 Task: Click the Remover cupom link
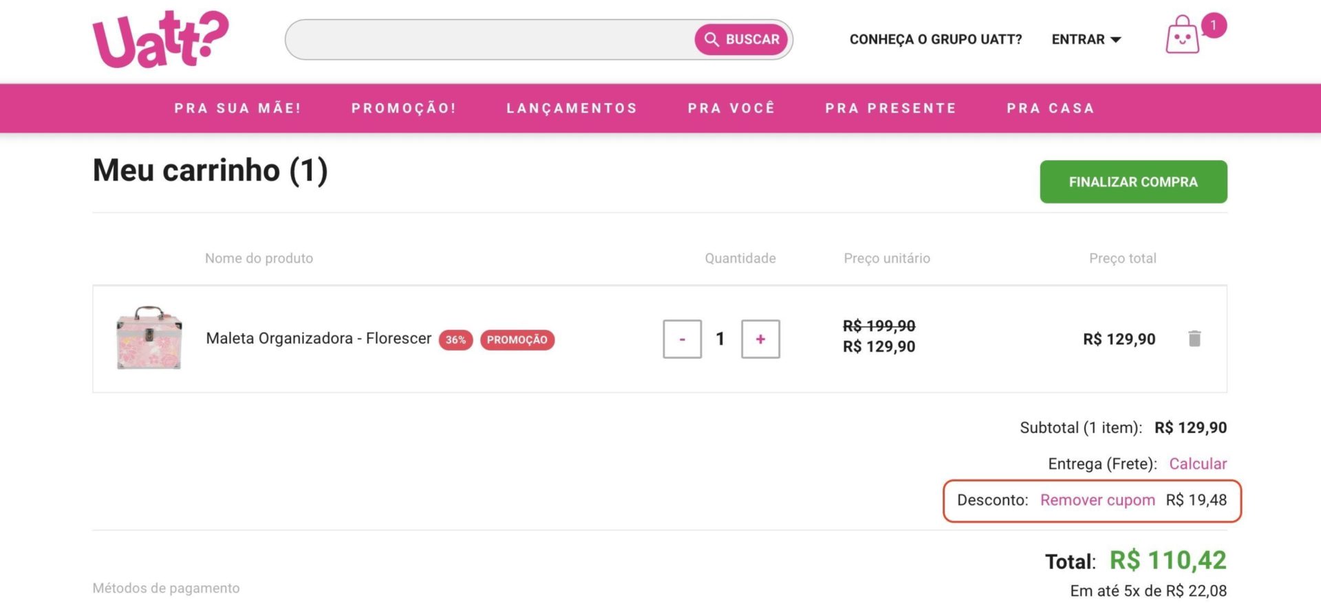click(1097, 500)
